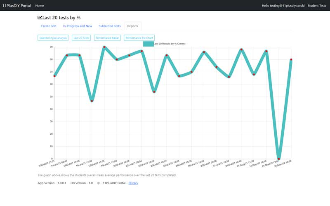Screen dimensions: 330x206
Task: Show the Question type analysis report
Action: (53, 38)
